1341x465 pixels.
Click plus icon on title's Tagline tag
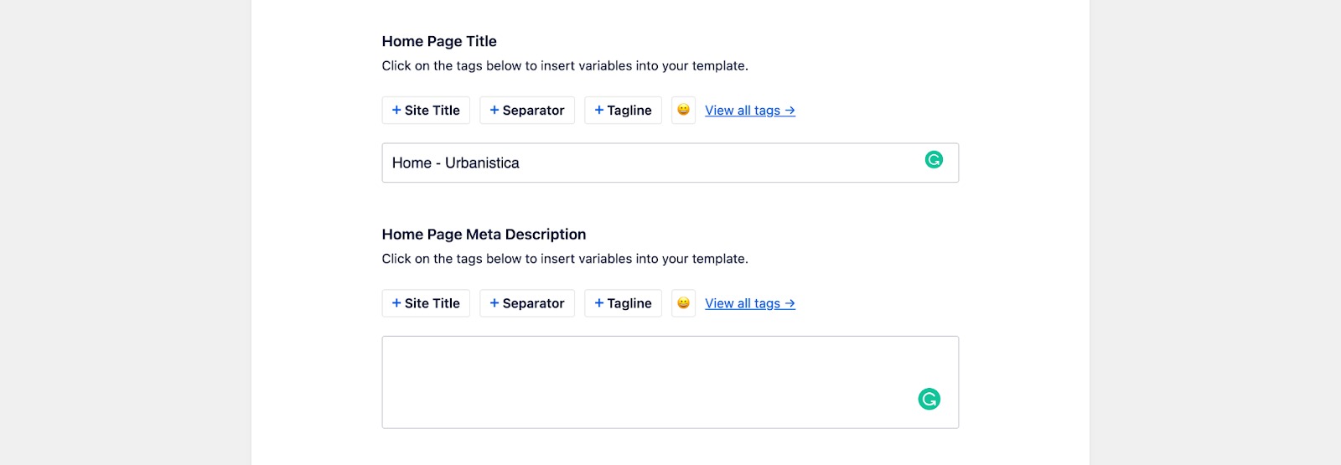599,110
